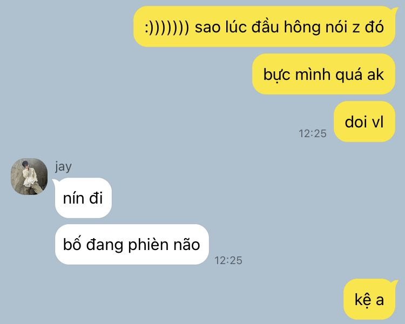The image size is (405, 324).
Task: Select the "nín đi" message bubble
Action: coord(83,198)
